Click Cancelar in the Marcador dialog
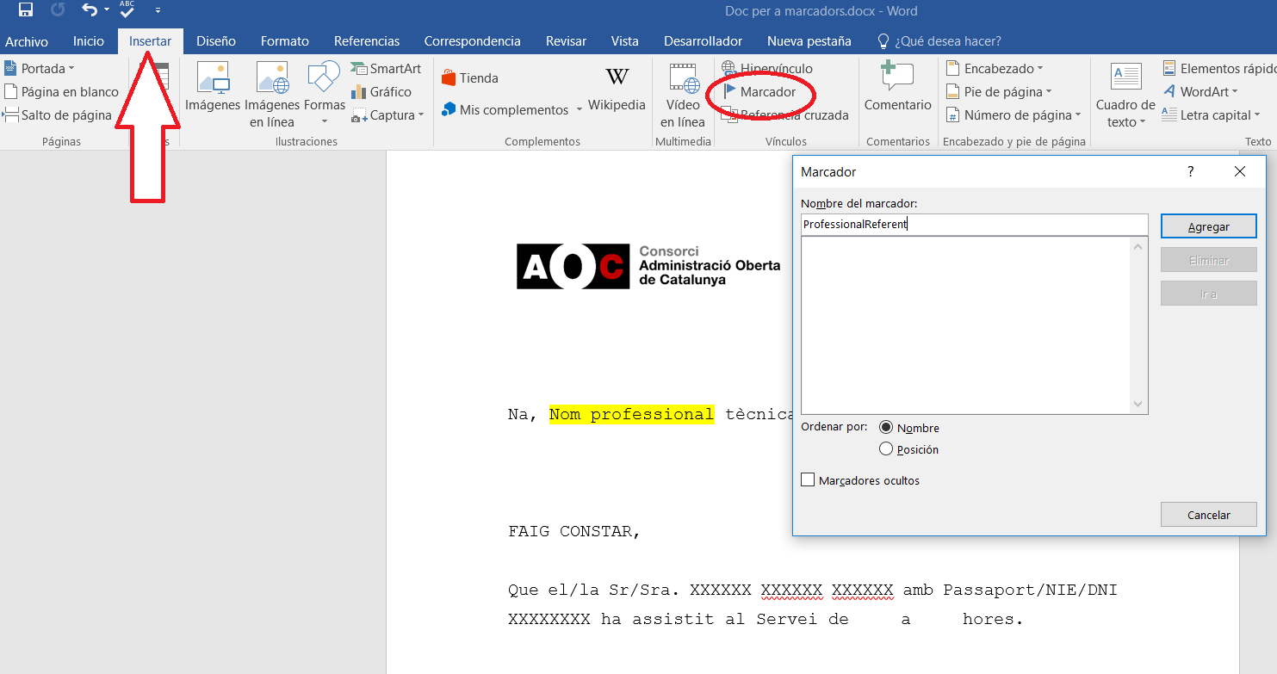The height and width of the screenshot is (674, 1277). tap(1208, 515)
